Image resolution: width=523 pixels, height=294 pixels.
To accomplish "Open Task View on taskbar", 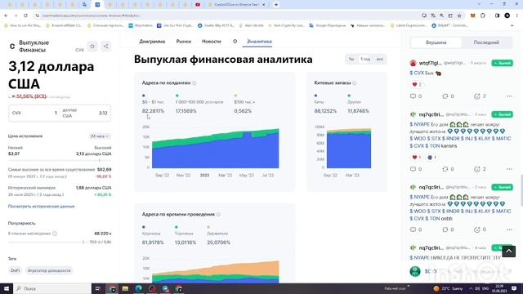I will (x=98, y=288).
